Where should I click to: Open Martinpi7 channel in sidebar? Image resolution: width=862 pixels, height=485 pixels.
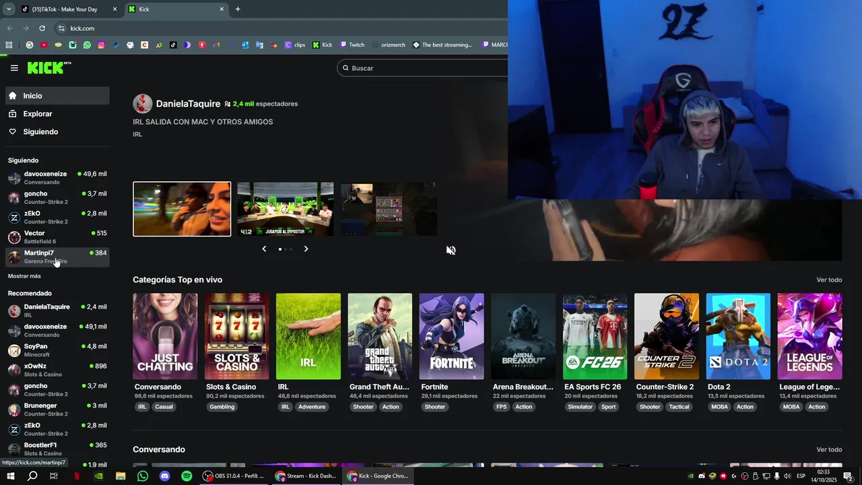[x=57, y=257]
